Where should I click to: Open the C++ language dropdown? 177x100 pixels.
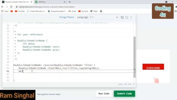point(104,17)
